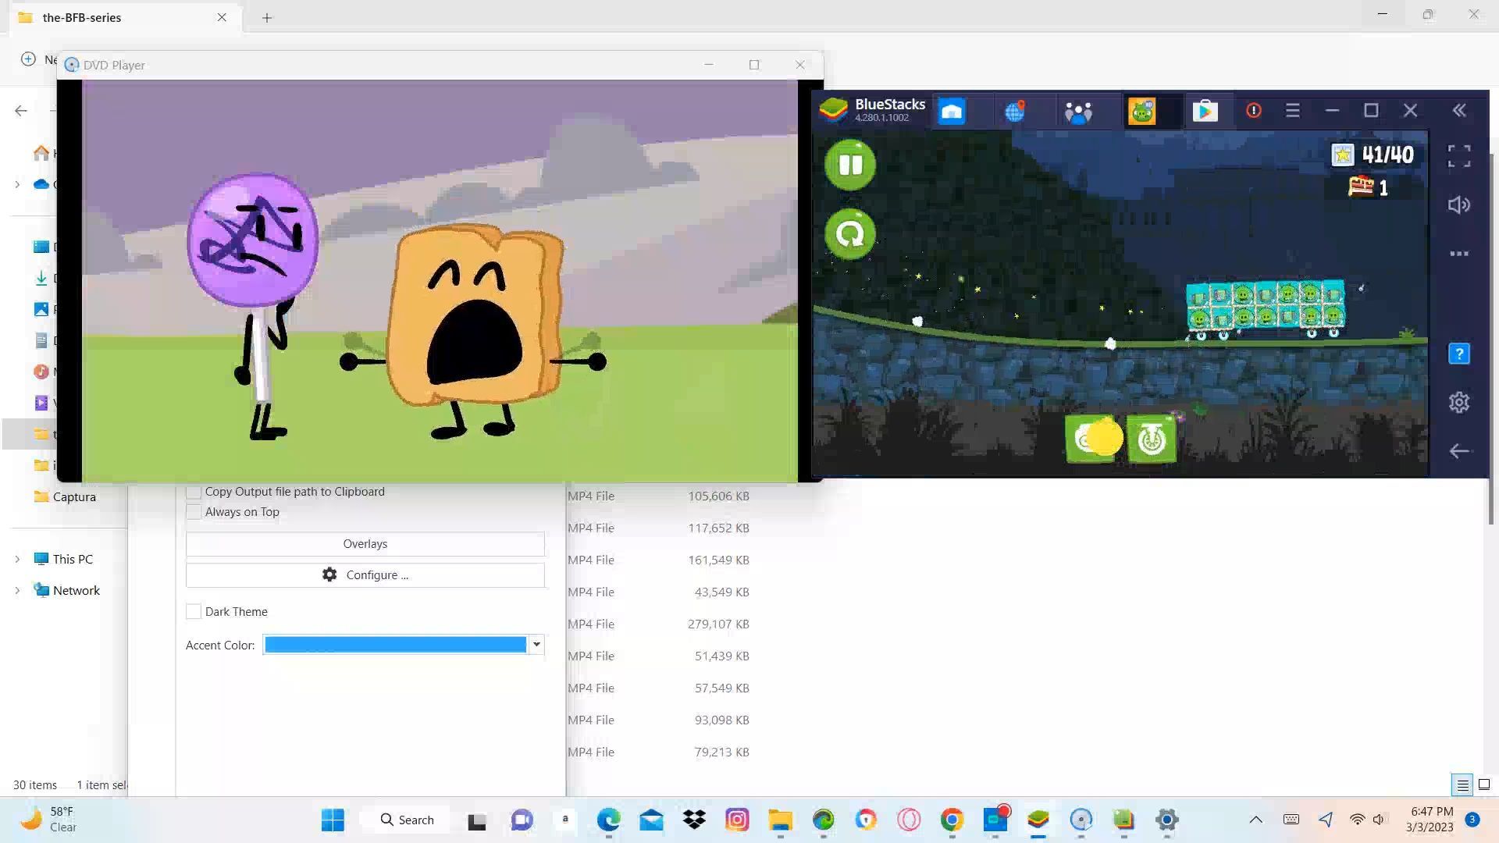Close the the-BFB-series tab
This screenshot has width=1499, height=843.
point(222,17)
